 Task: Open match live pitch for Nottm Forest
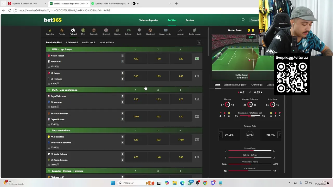[x=197, y=59]
